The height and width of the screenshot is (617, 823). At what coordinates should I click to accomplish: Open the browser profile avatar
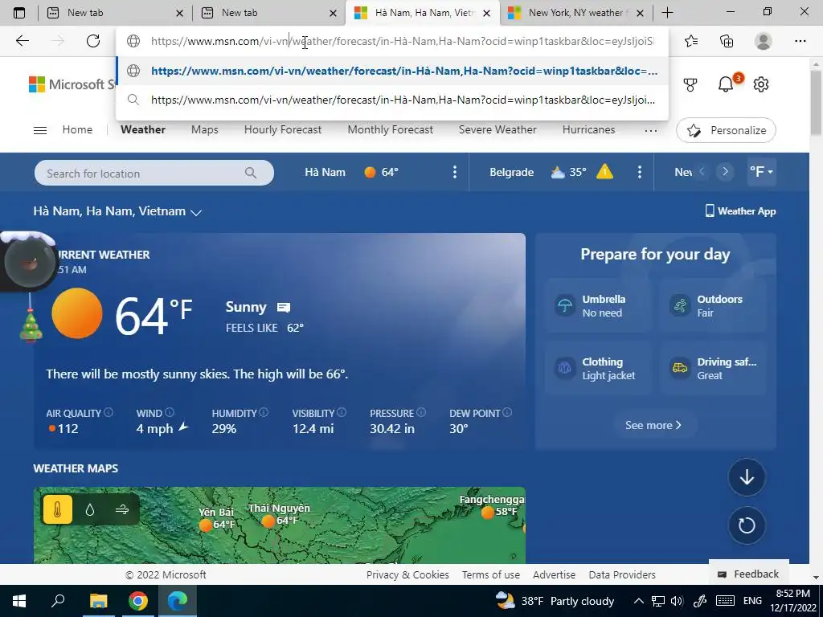[764, 41]
